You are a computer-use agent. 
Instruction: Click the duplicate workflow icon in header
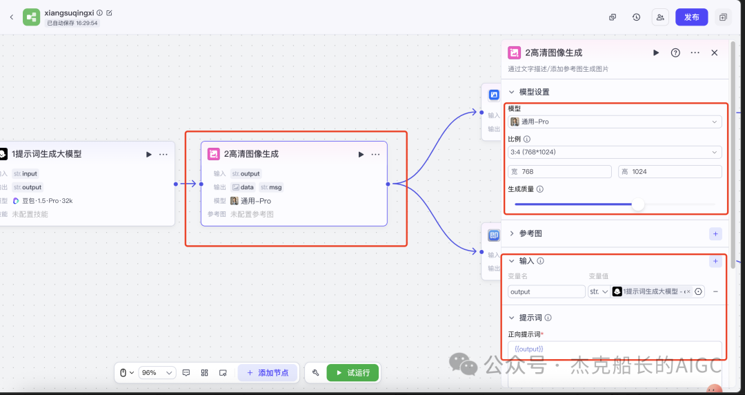click(613, 17)
